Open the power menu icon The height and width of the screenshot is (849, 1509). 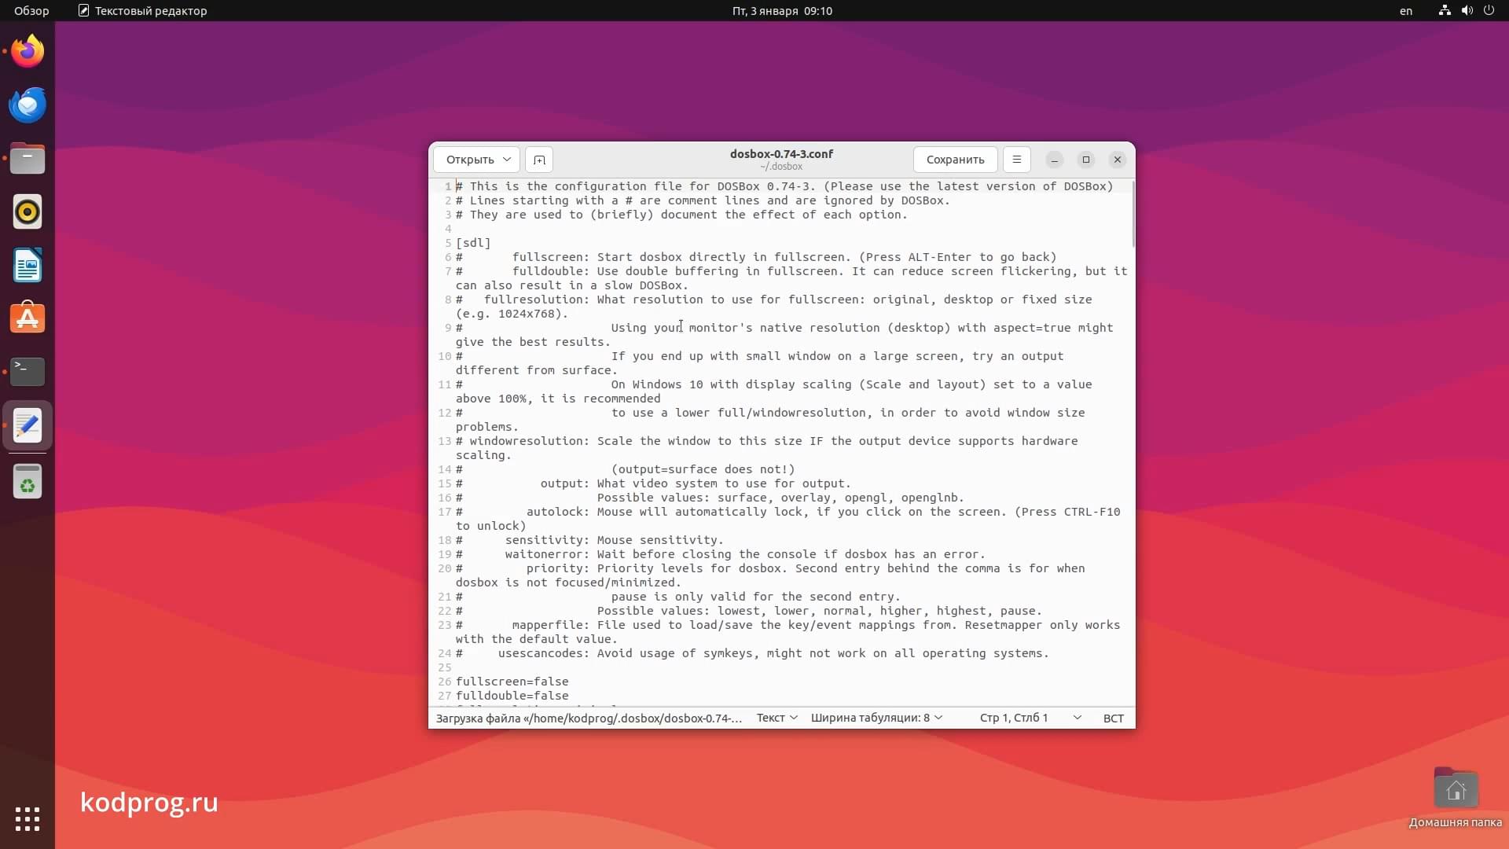point(1489,11)
